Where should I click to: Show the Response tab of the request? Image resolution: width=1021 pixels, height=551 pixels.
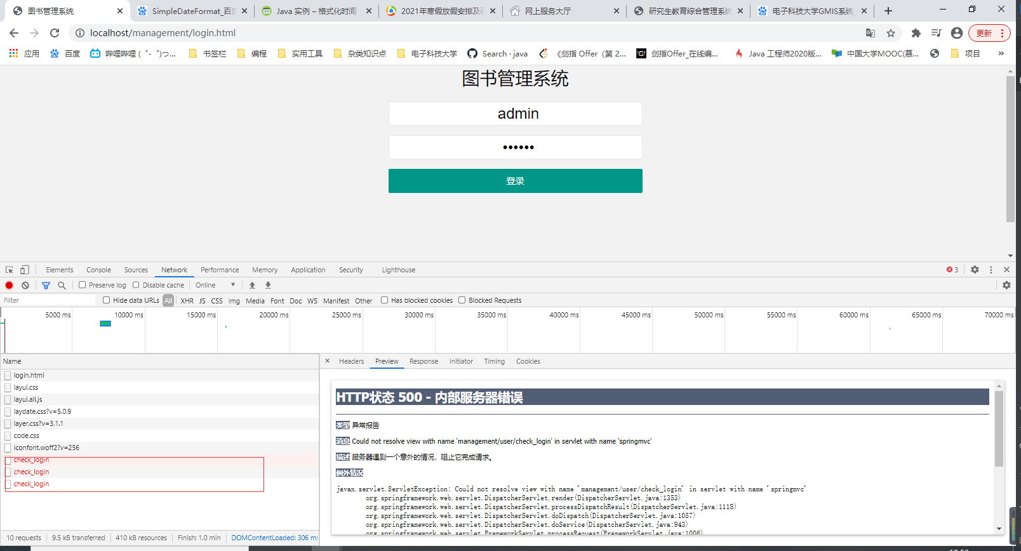[x=424, y=361]
